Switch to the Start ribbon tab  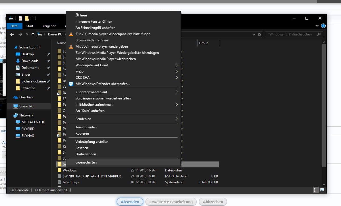point(30,26)
